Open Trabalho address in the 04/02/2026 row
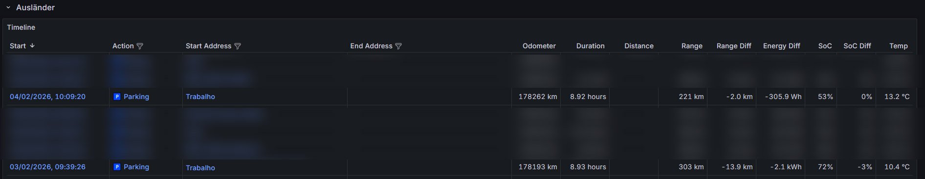This screenshot has width=925, height=179. pos(200,97)
